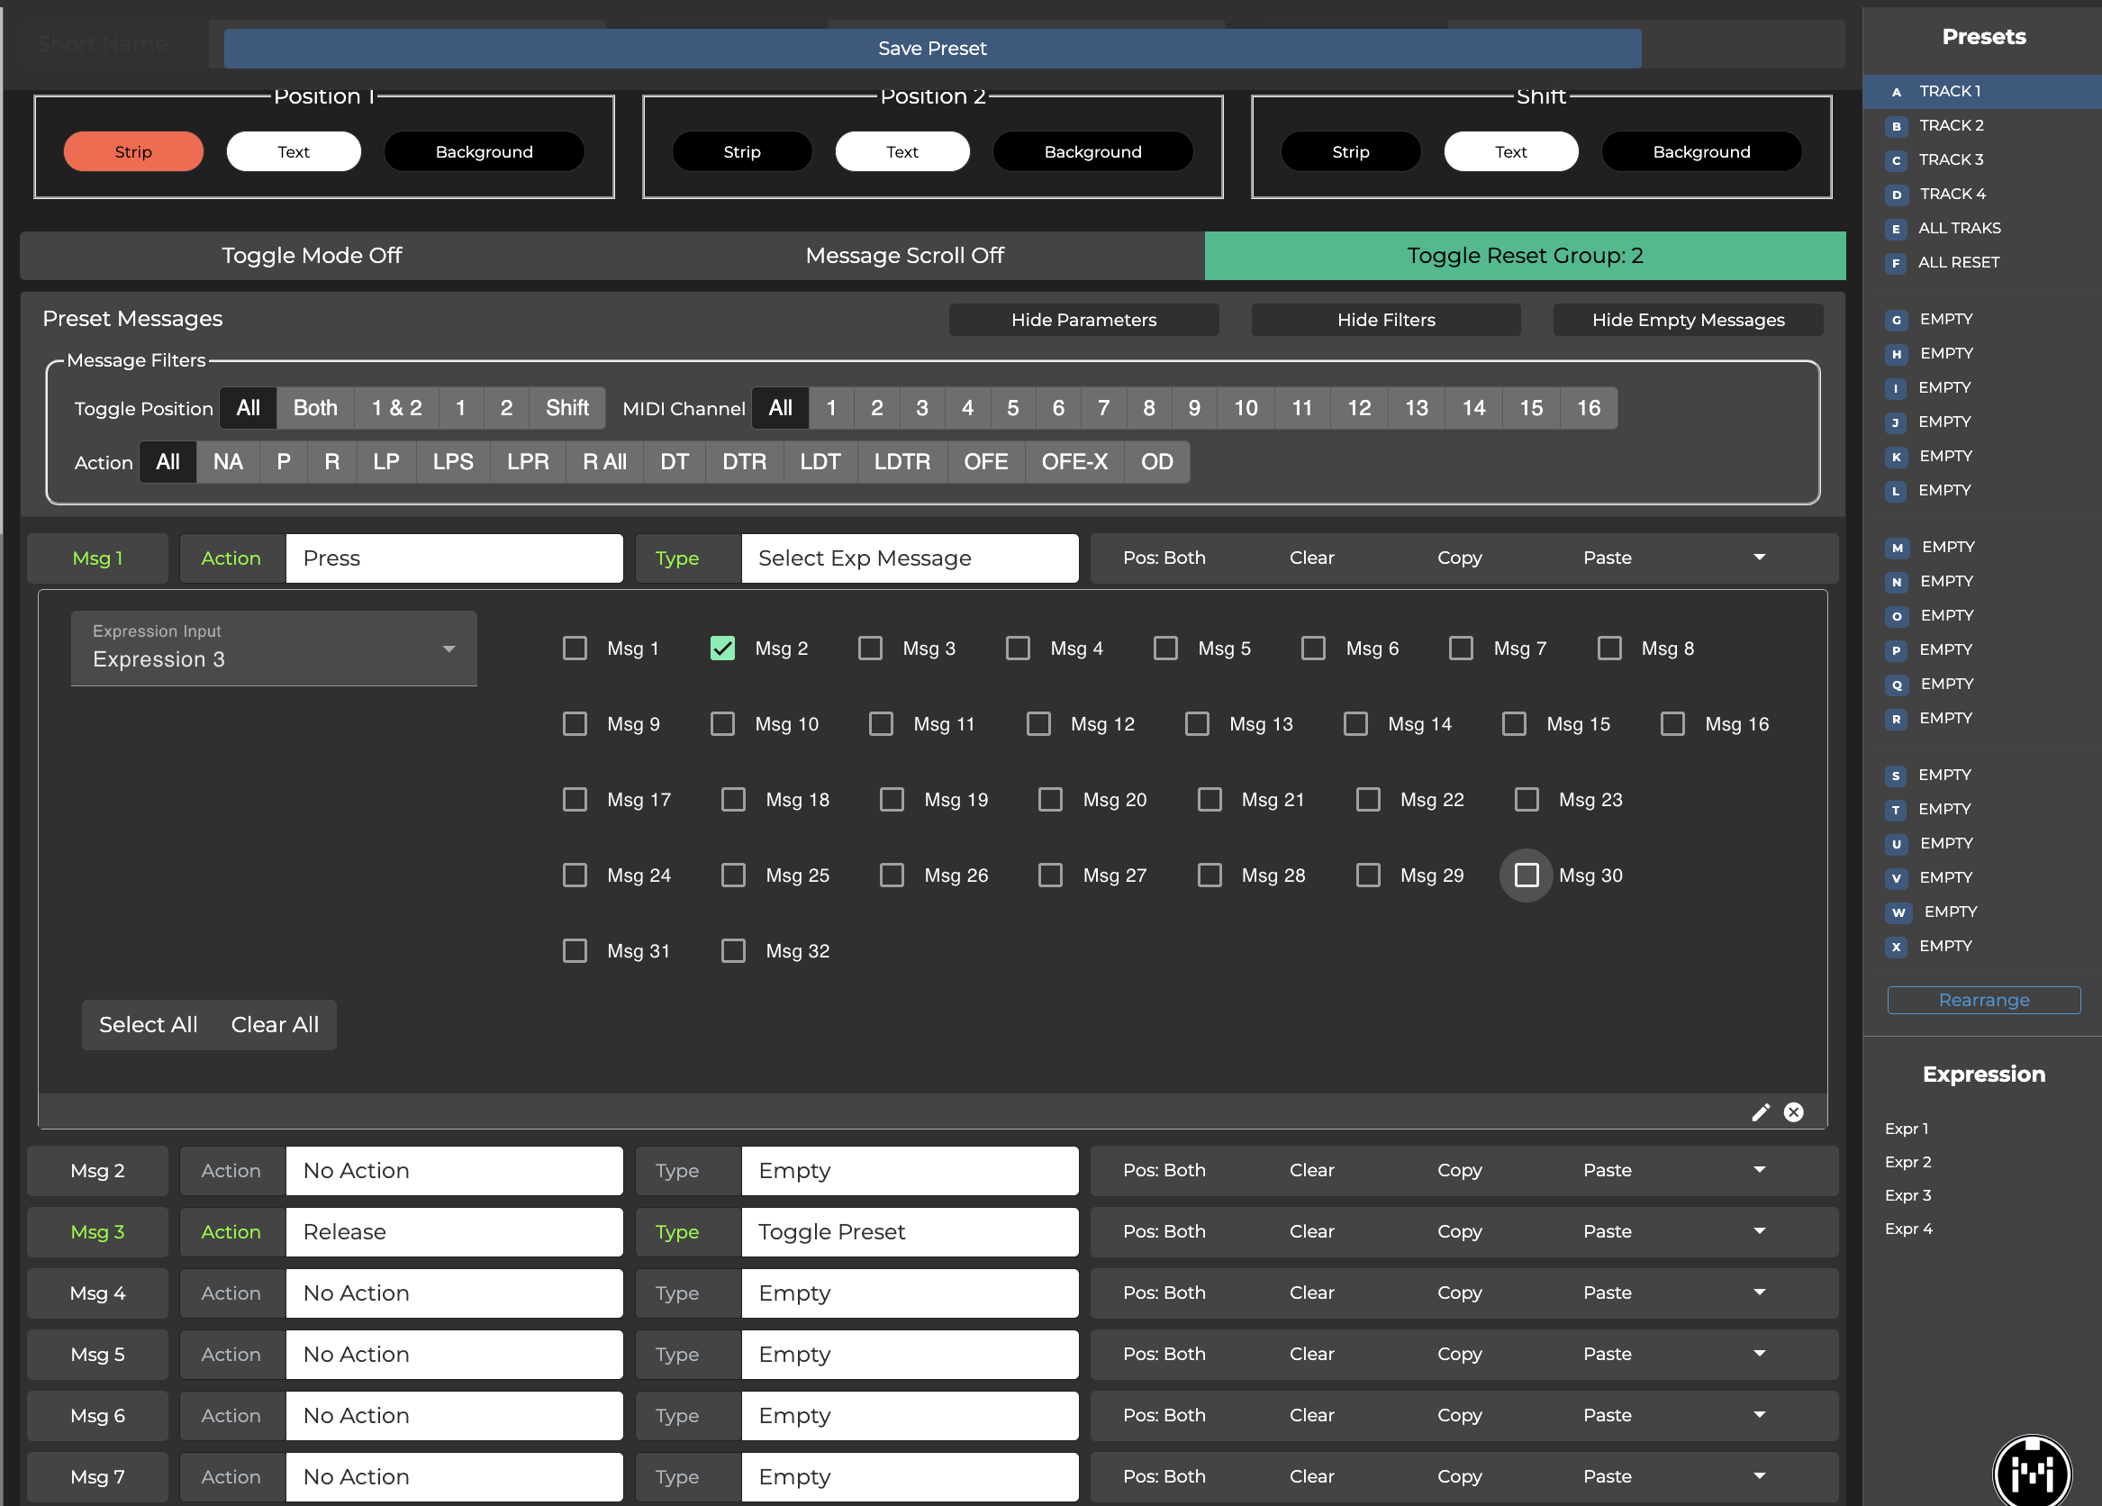Uncheck the Msg 2 checkbox
This screenshot has width=2102, height=1506.
722,648
